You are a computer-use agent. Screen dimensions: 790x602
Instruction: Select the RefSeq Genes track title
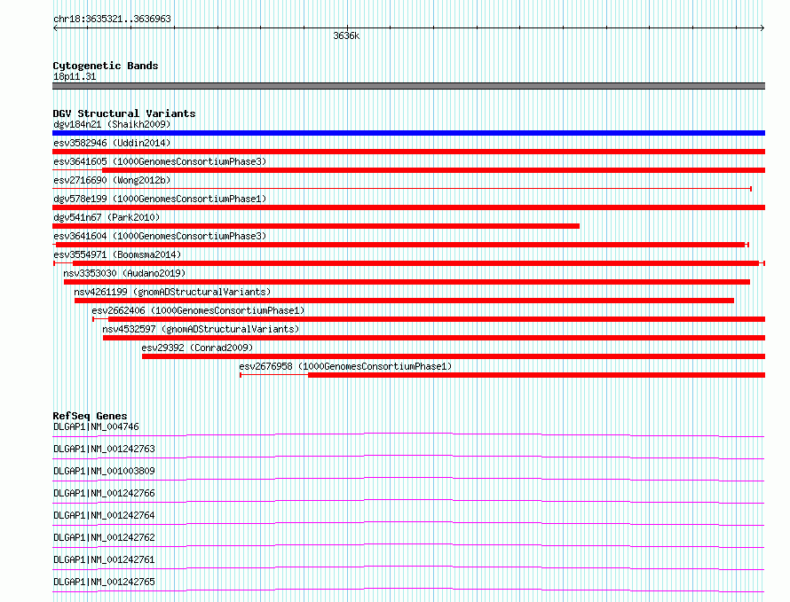(x=90, y=416)
